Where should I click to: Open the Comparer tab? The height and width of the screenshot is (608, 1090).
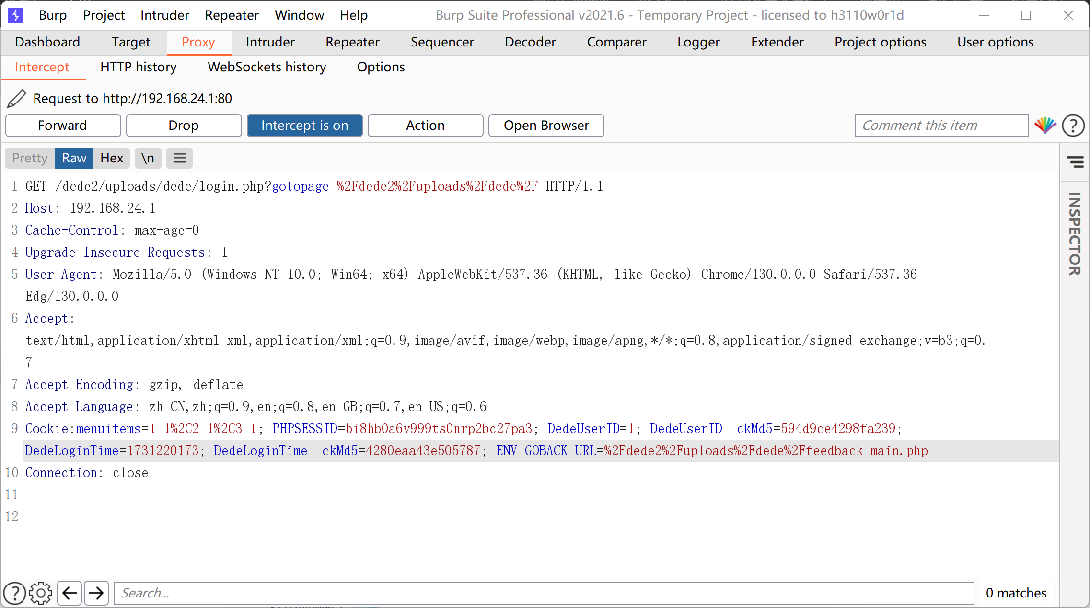click(x=616, y=42)
